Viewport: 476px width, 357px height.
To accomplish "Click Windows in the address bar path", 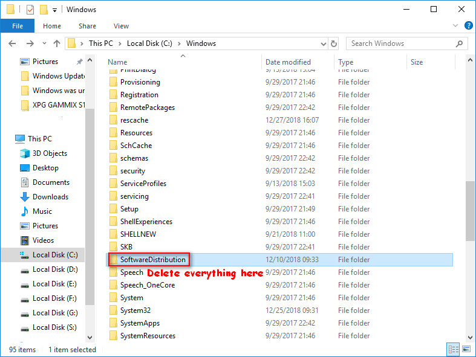I will coord(201,43).
